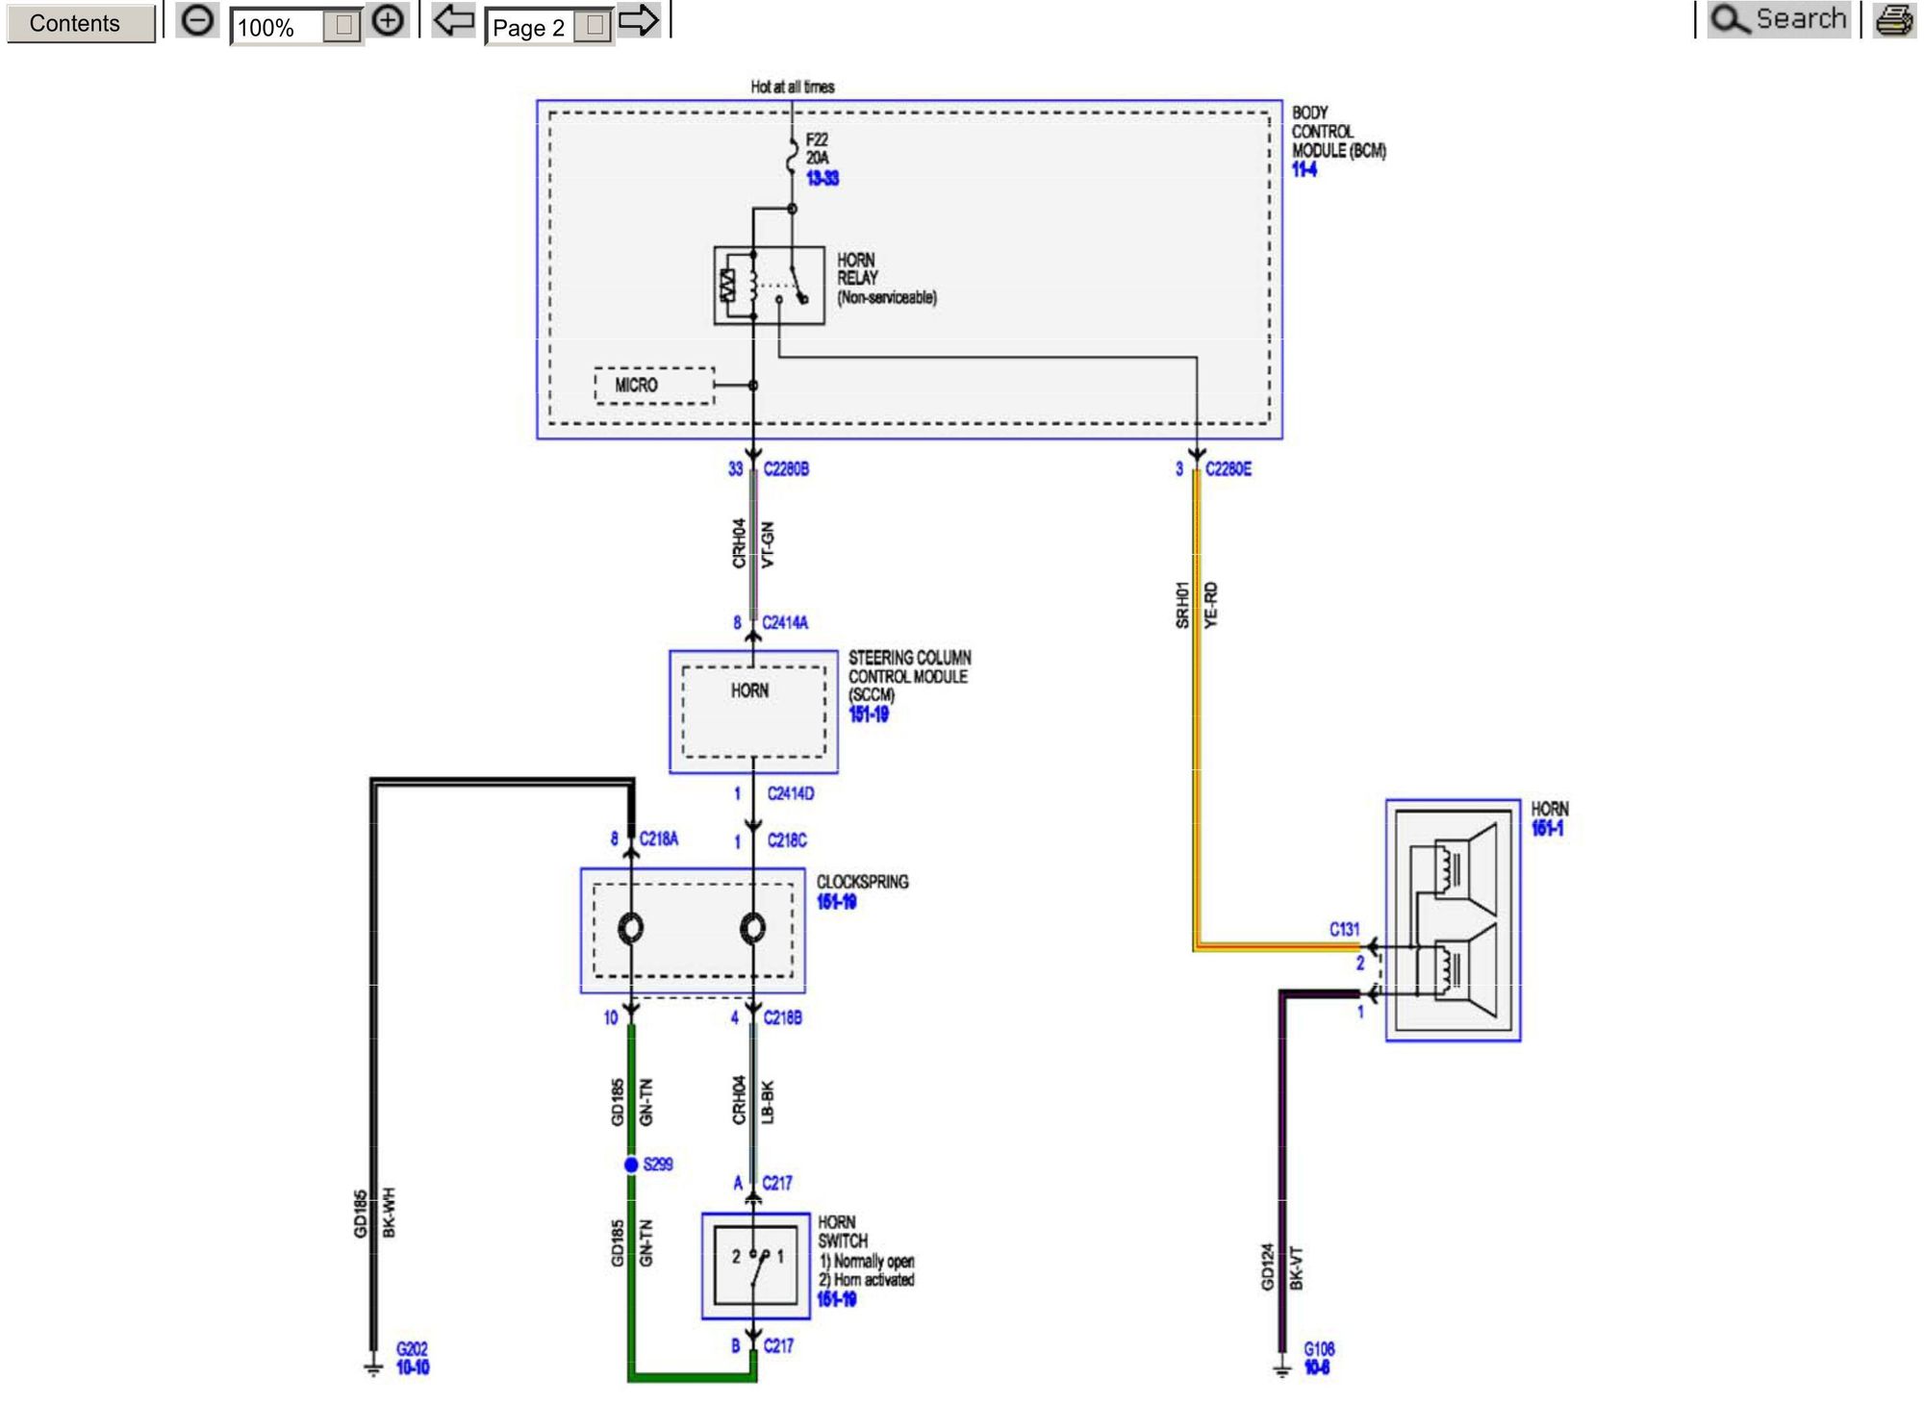1924x1403 pixels.
Task: Go to previous page with left arrow
Action: click(x=452, y=20)
